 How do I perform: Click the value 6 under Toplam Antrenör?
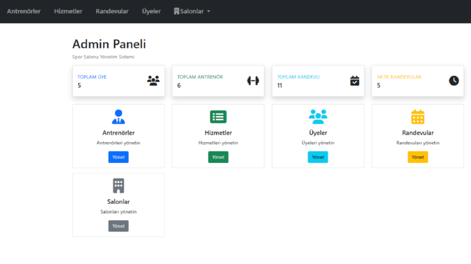pyautogui.click(x=179, y=86)
